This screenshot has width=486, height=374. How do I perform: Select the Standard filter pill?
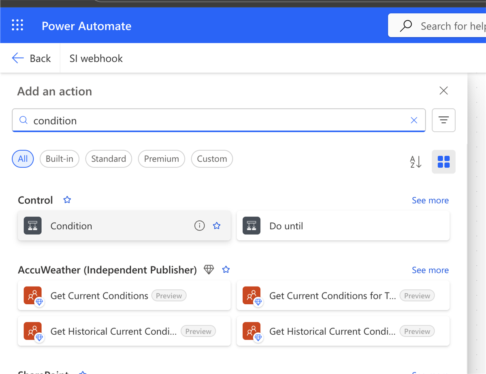[x=109, y=159]
